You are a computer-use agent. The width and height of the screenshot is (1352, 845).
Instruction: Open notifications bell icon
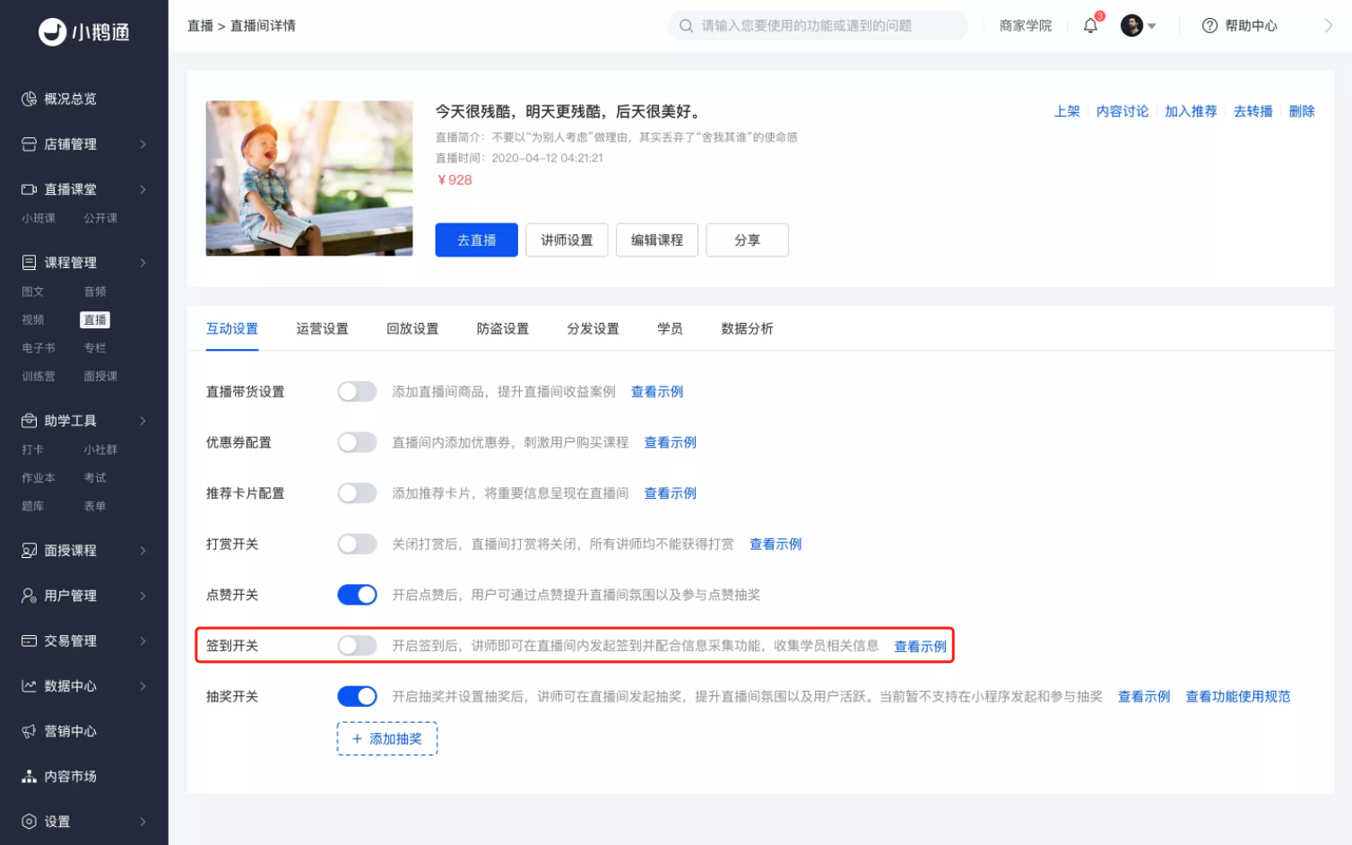coord(1090,26)
